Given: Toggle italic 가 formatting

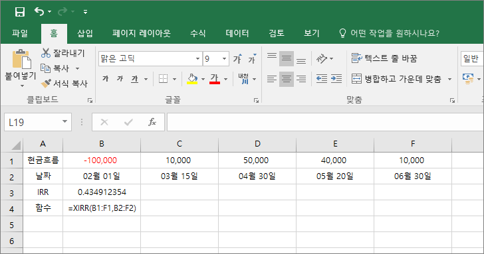Looking at the screenshot, I should click(120, 79).
